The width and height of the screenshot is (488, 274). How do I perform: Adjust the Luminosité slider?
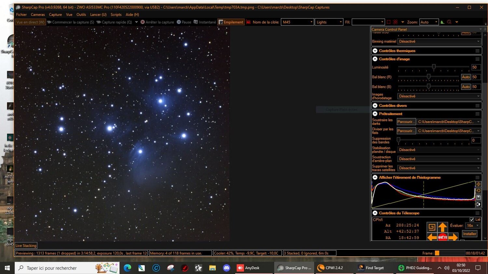point(434,67)
